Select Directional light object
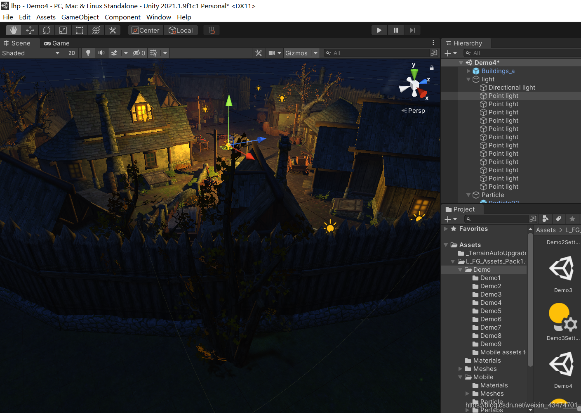This screenshot has height=413, width=581. point(511,88)
